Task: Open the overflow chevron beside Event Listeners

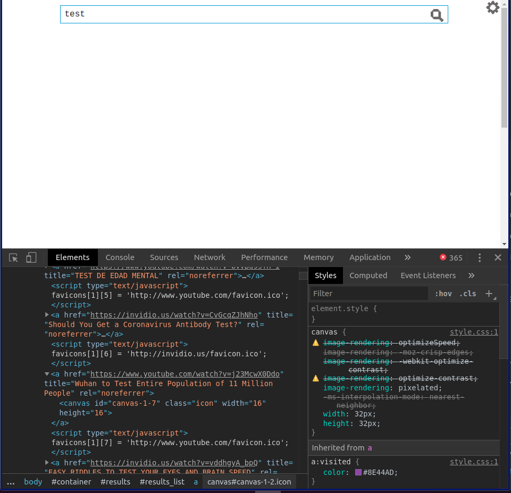Action: (471, 275)
